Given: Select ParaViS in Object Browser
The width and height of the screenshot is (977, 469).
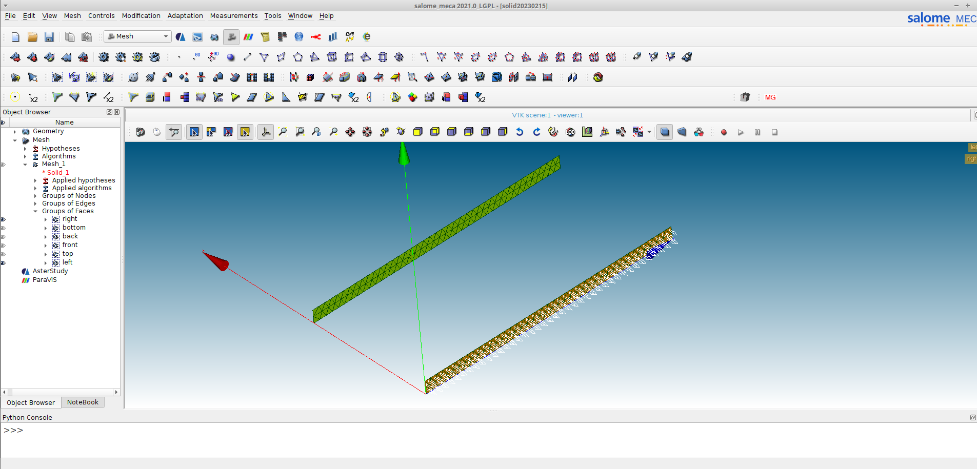Looking at the screenshot, I should coord(45,280).
